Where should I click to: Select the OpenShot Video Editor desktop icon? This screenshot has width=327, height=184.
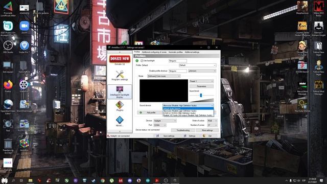click(8, 107)
